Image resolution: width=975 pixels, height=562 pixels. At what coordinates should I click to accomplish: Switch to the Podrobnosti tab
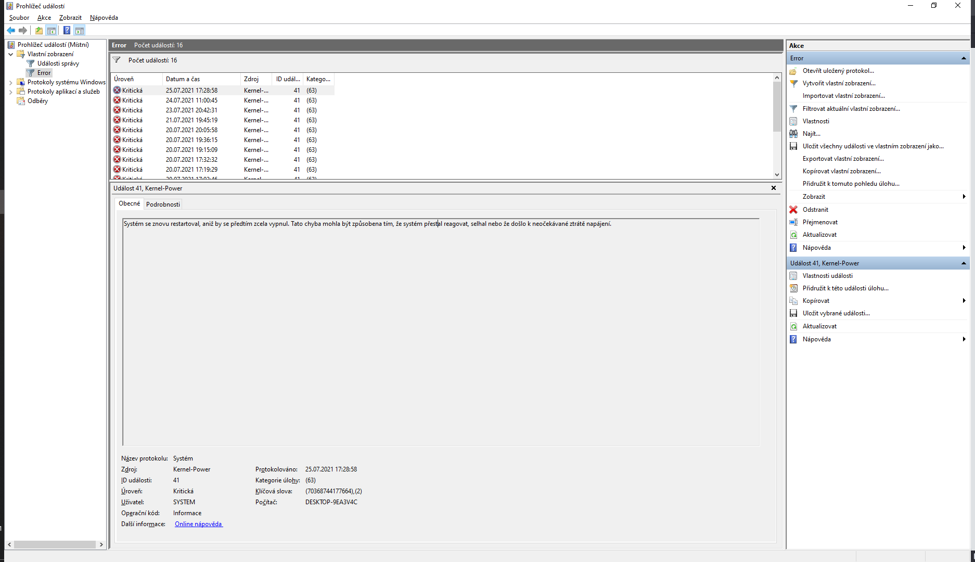(163, 204)
